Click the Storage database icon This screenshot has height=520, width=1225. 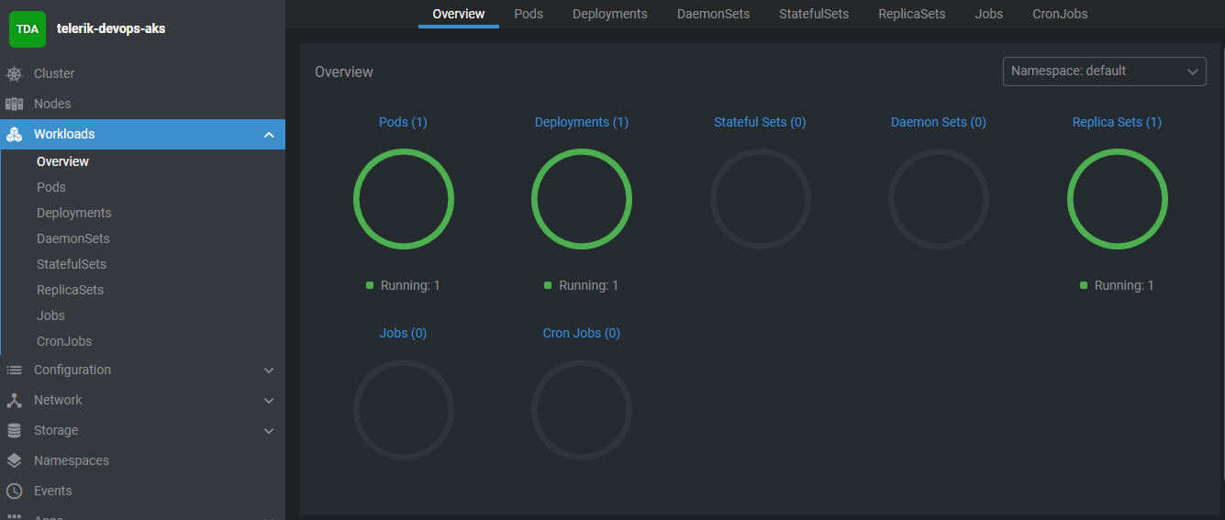pos(14,430)
